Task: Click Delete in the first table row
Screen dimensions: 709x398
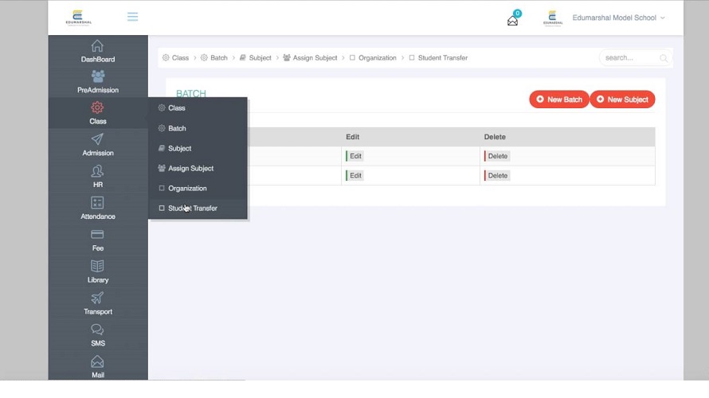Action: click(497, 156)
